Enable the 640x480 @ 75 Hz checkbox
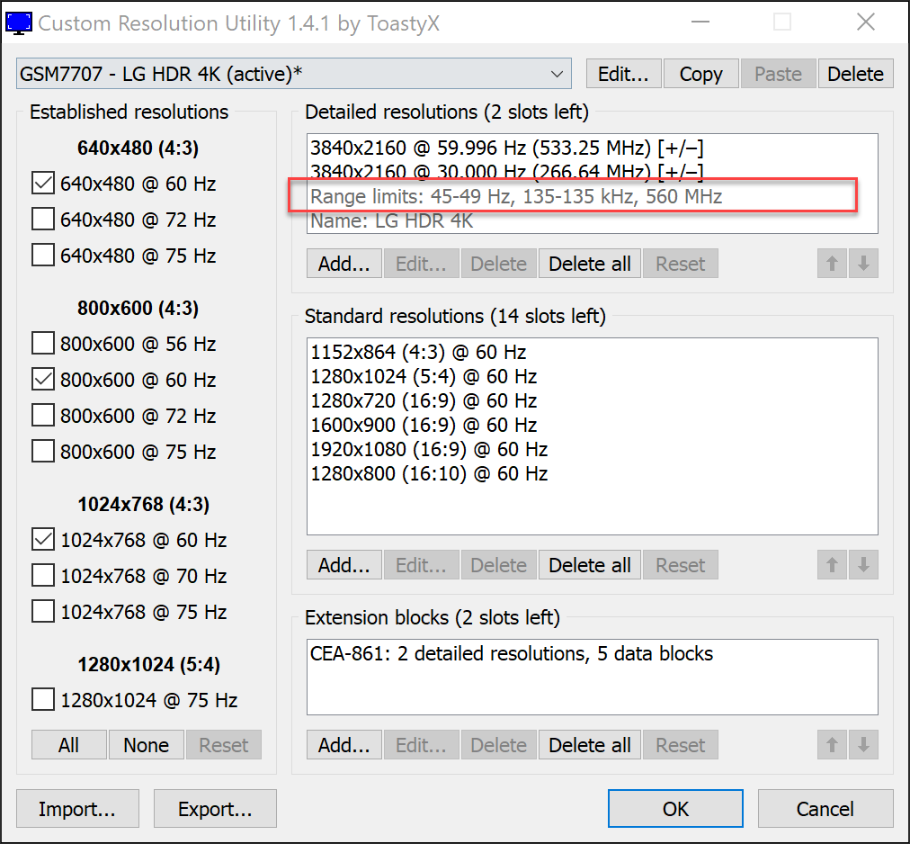Viewport: 910px width, 844px height. point(43,256)
